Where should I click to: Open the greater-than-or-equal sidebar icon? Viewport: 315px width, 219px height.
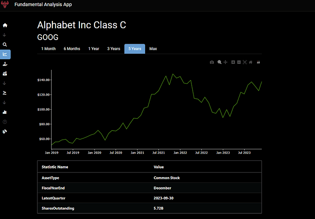pyautogui.click(x=5, y=93)
